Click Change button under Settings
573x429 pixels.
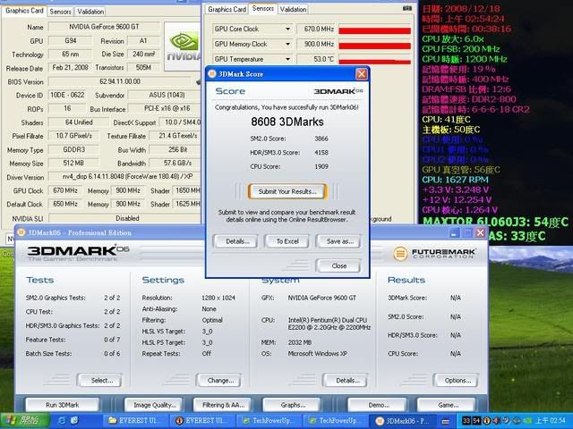218,380
